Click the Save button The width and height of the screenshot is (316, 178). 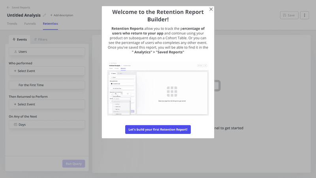[x=289, y=15]
